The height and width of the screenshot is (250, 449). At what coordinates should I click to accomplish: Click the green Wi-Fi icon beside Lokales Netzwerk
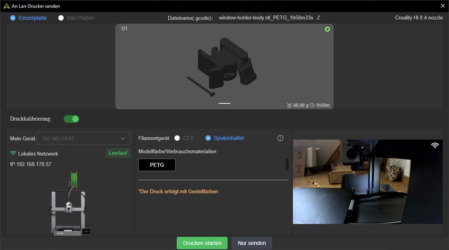(13, 154)
